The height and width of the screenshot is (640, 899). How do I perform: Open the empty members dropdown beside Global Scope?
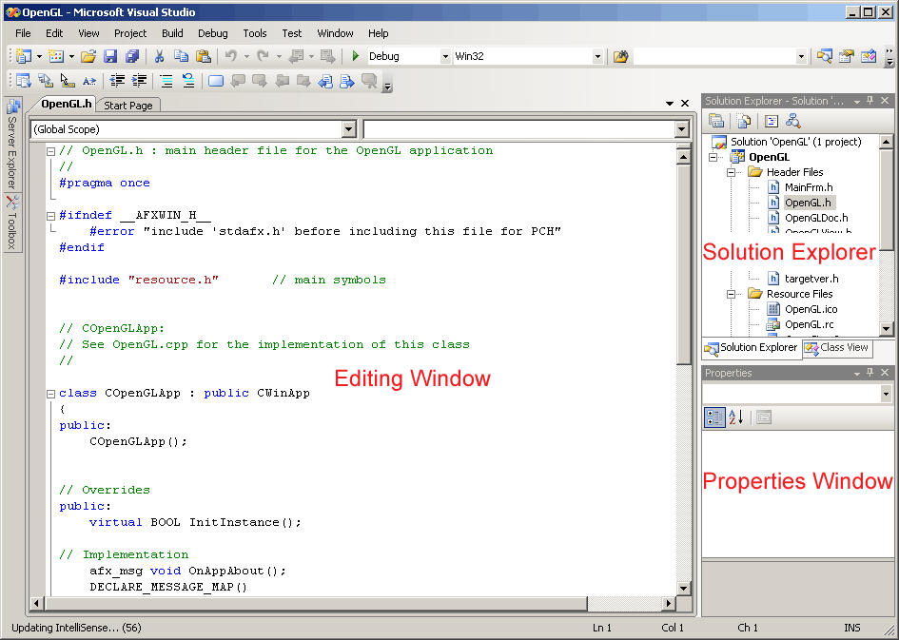[x=681, y=129]
